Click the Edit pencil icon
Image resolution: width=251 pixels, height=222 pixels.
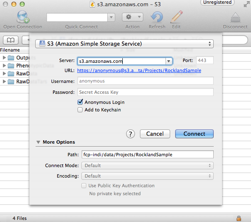pos(176,17)
